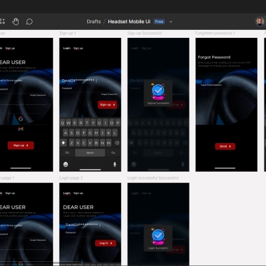Click the 123 key on Sign up 1 keyboard

[67, 153]
